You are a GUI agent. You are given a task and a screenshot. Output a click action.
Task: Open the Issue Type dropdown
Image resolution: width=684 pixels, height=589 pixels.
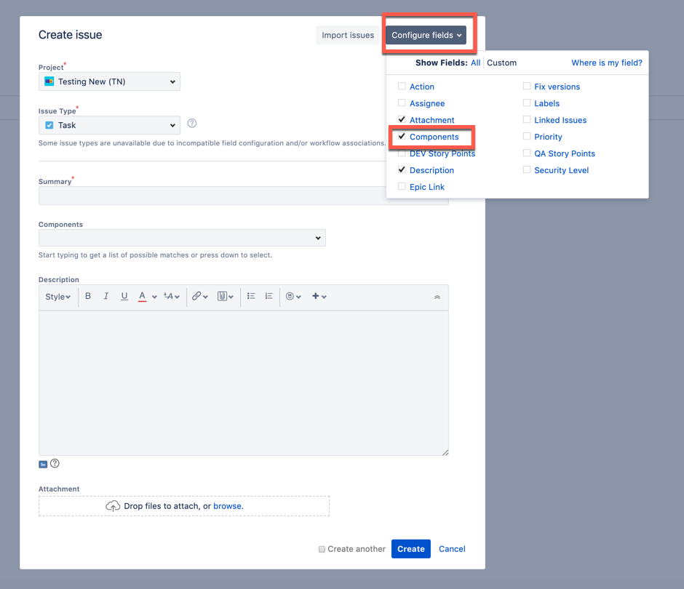[109, 125]
